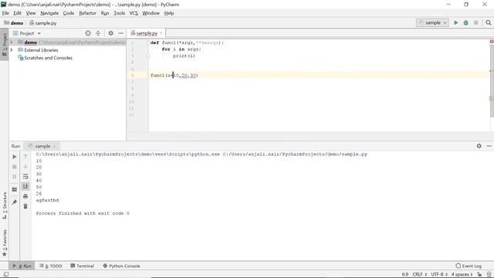Click sample.py breadcrumb in navigation bar

[x=43, y=23]
